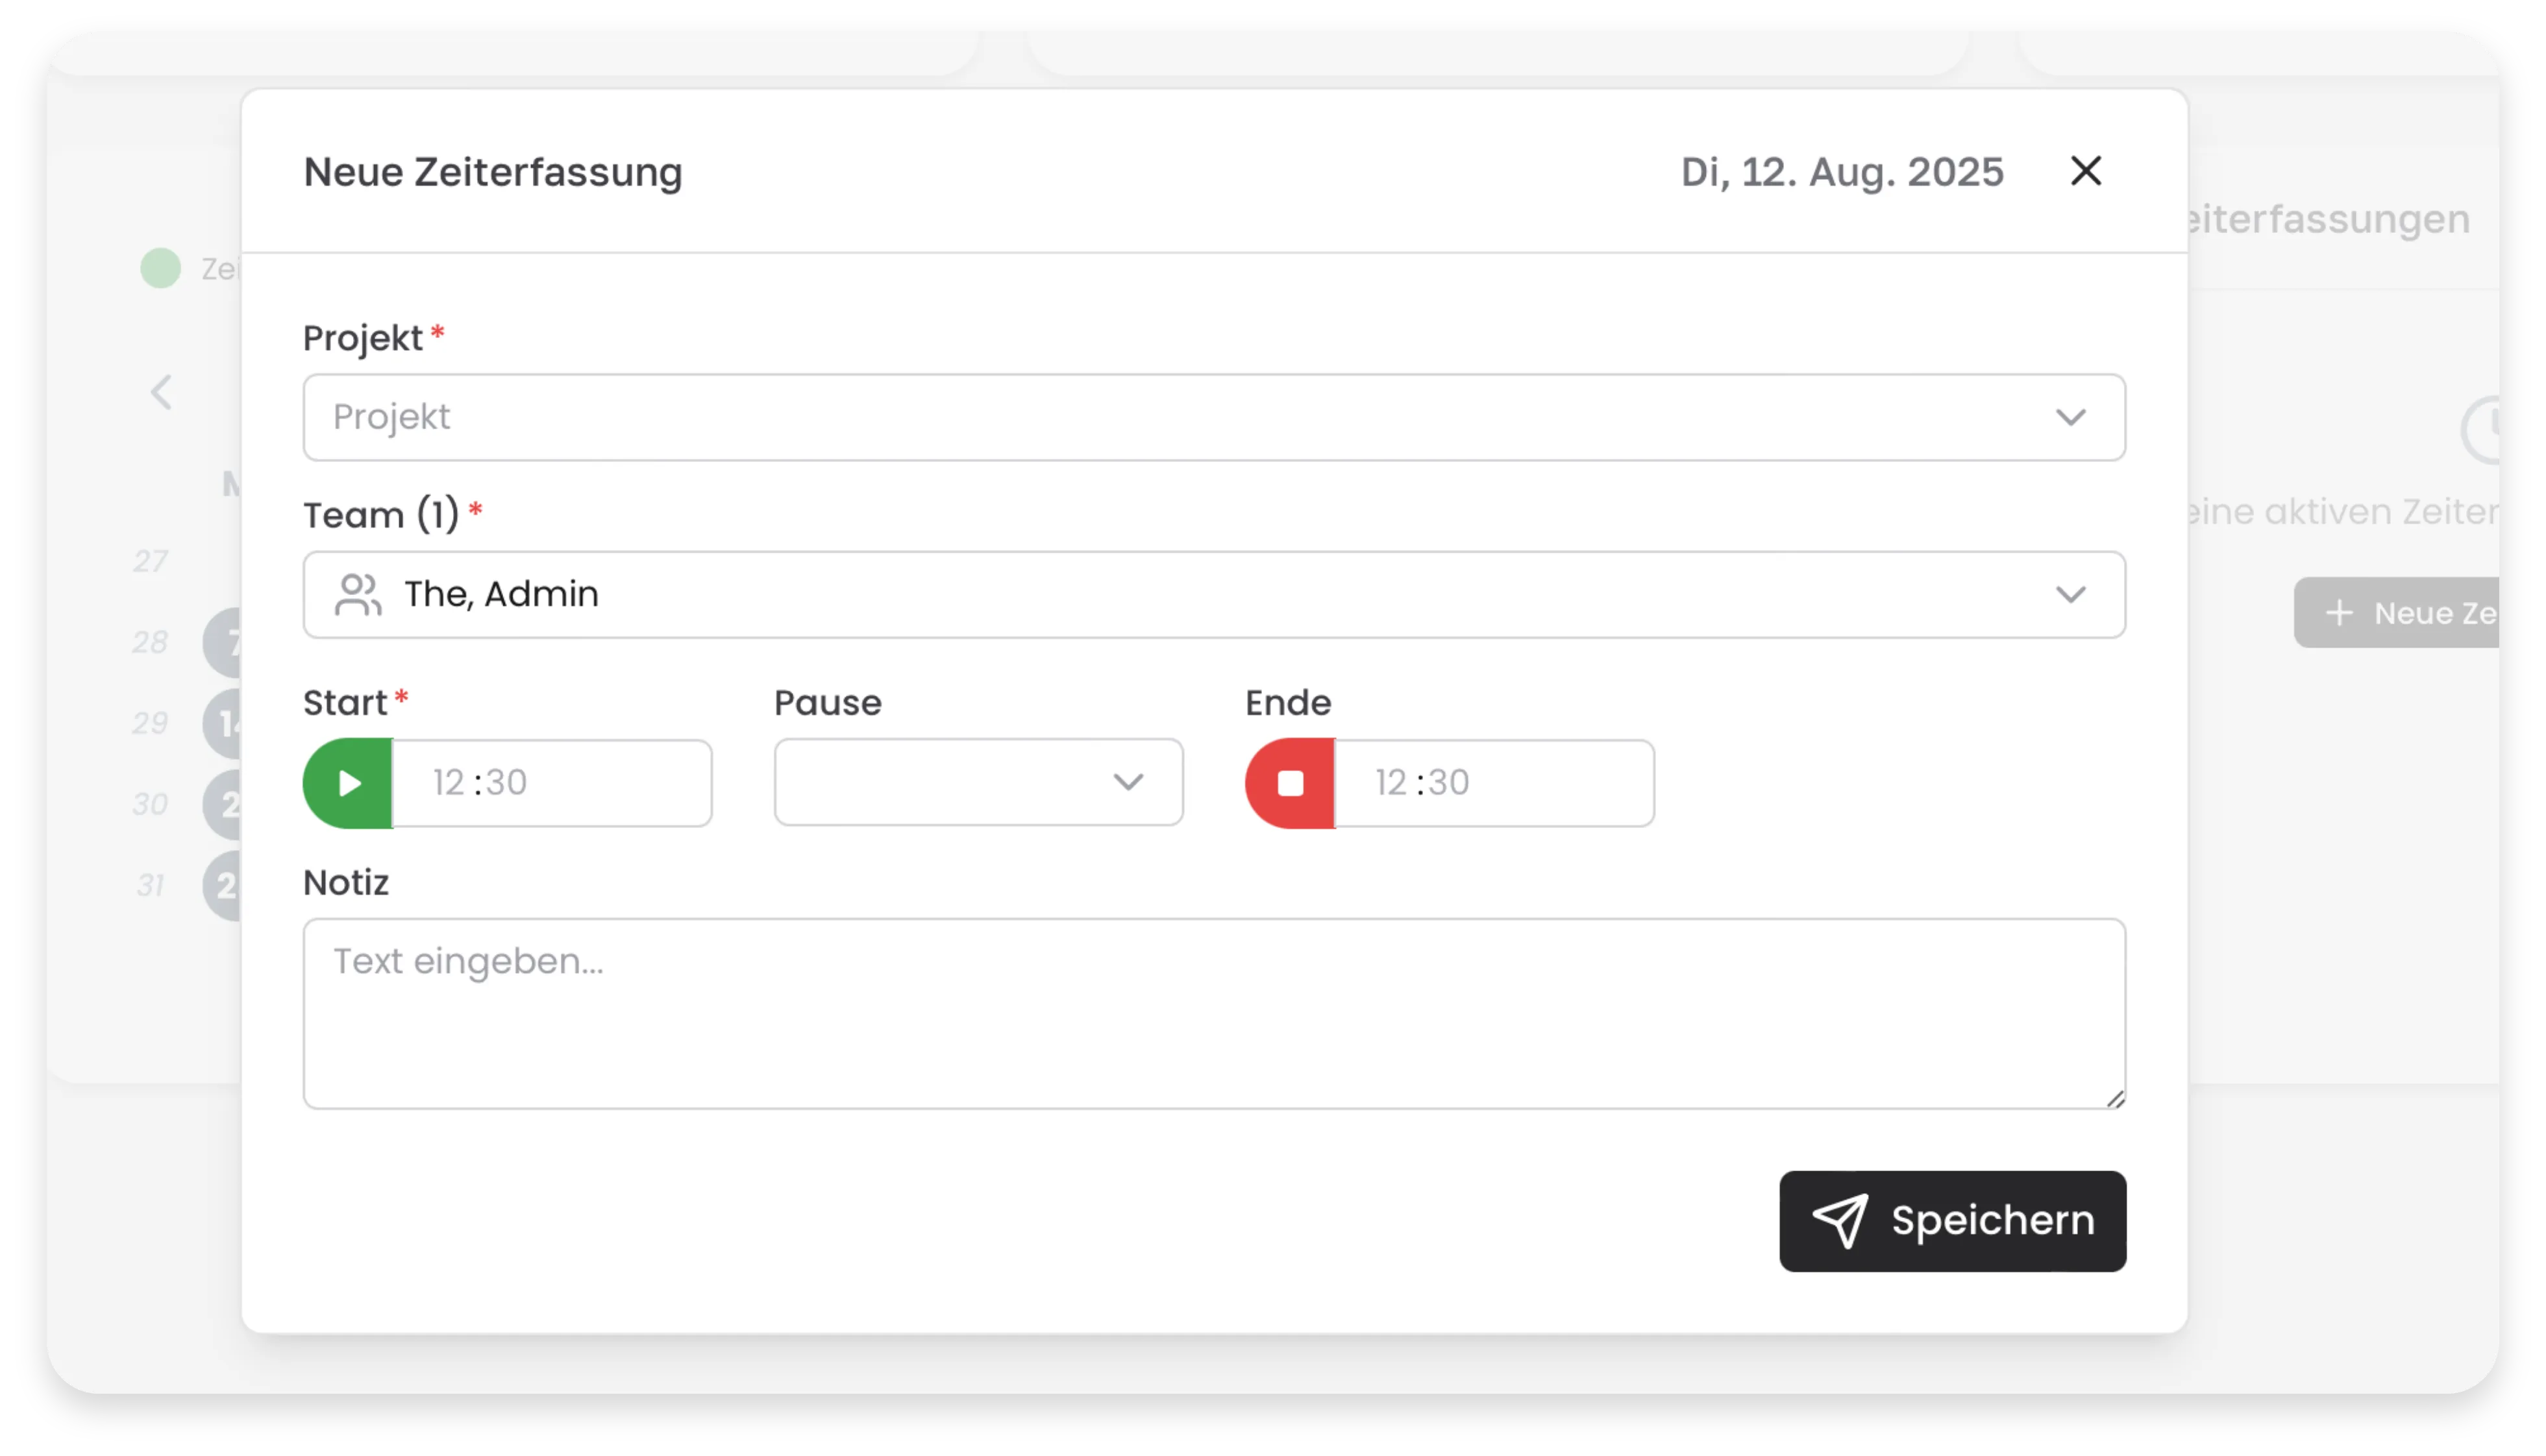Close the Neue Zeiterfassung dialog
This screenshot has height=1456, width=2546.
coord(2086,171)
